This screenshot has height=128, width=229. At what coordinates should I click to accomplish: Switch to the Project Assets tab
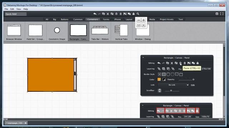click(x=167, y=19)
